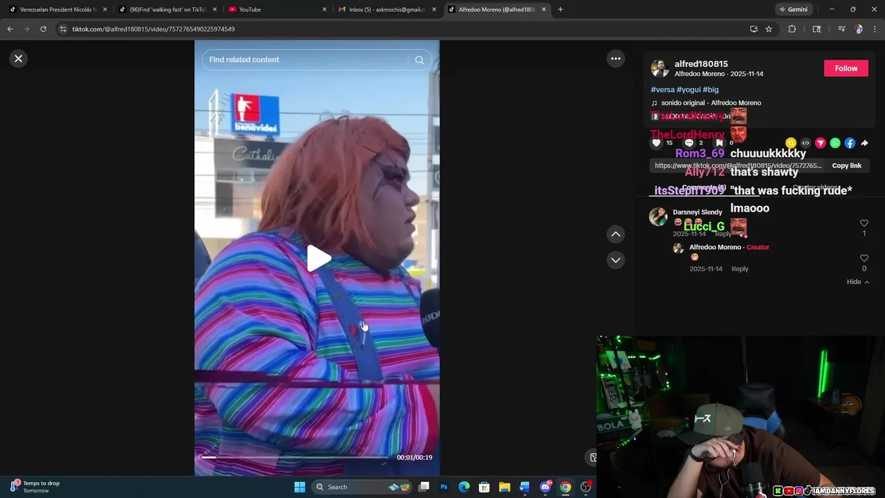Click install app icon in address bar
This screenshot has height=498, width=885.
(x=754, y=29)
